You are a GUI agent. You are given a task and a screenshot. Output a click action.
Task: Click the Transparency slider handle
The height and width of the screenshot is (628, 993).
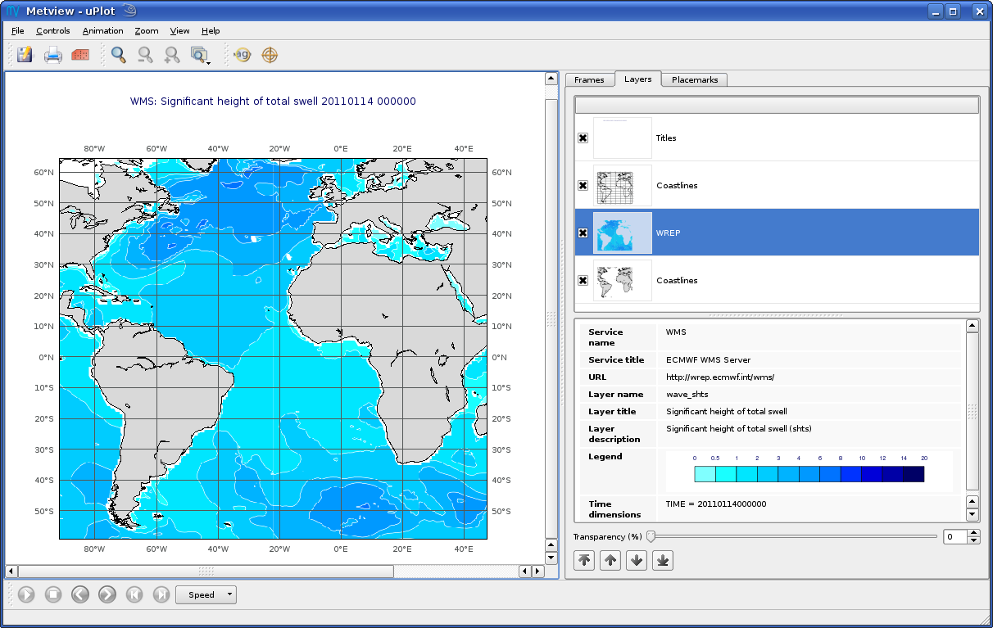(x=651, y=536)
